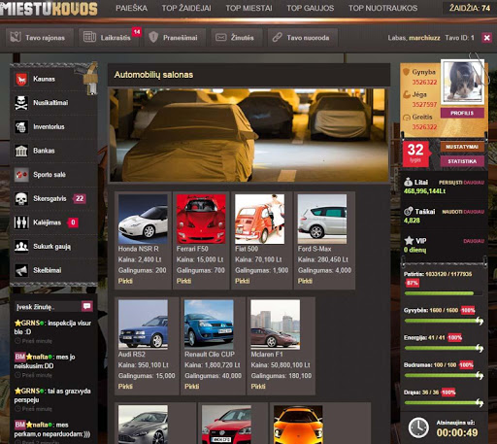This screenshot has width=497, height=444.
Task: Click the STATISTIKA button
Action: [462, 161]
